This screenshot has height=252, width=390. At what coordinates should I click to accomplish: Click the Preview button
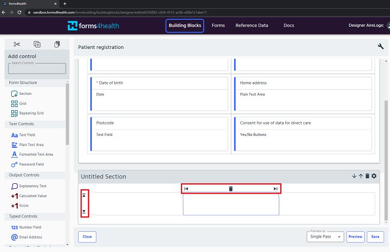(355, 237)
